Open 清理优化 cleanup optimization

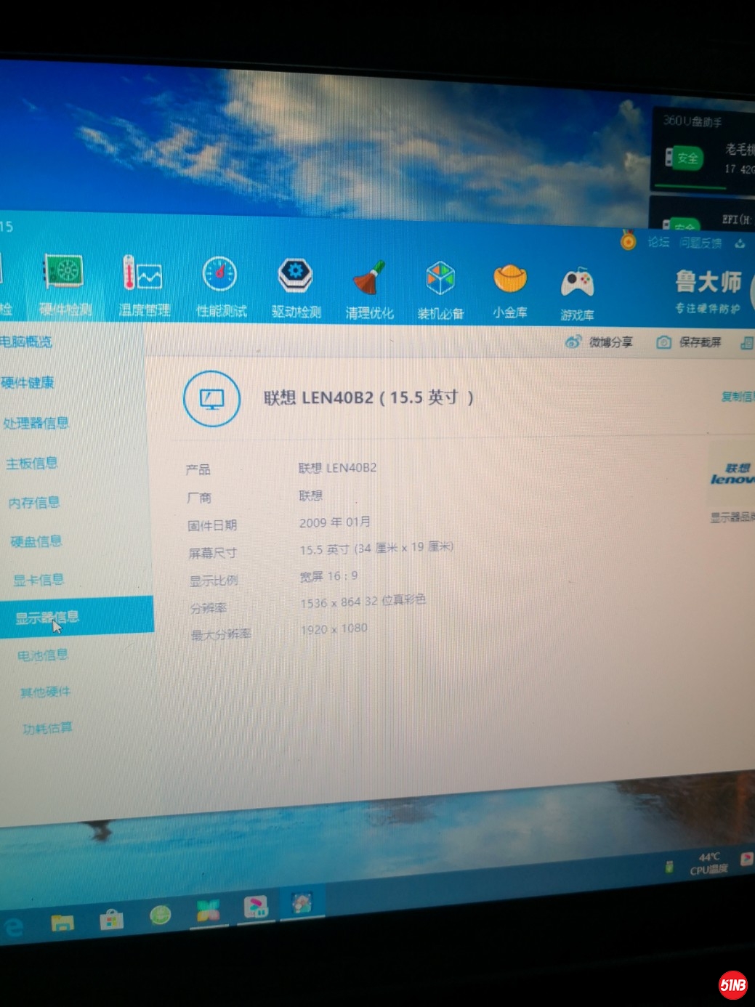pos(369,290)
